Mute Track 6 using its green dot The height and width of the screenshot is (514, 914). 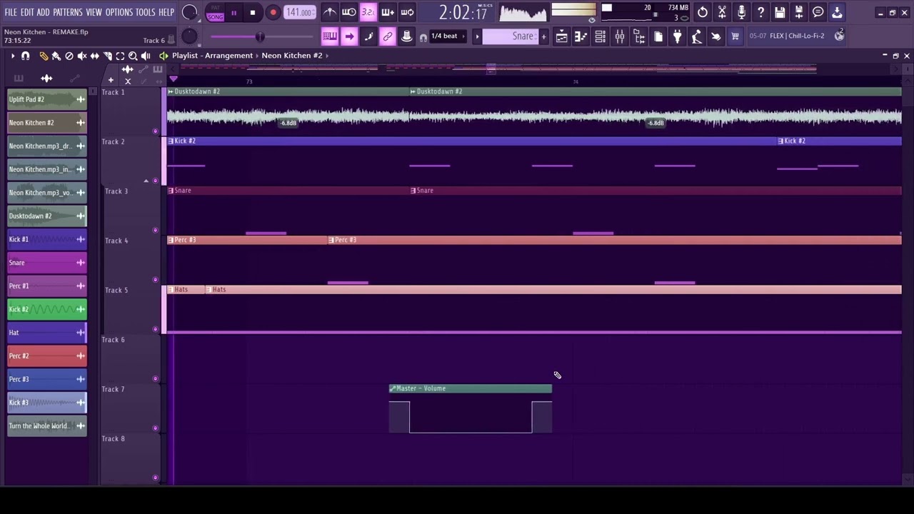156,378
